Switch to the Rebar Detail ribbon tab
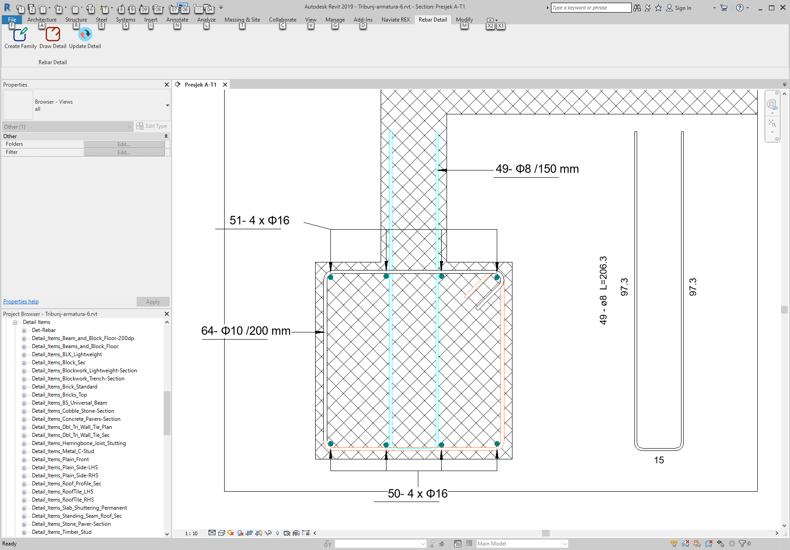 point(432,19)
